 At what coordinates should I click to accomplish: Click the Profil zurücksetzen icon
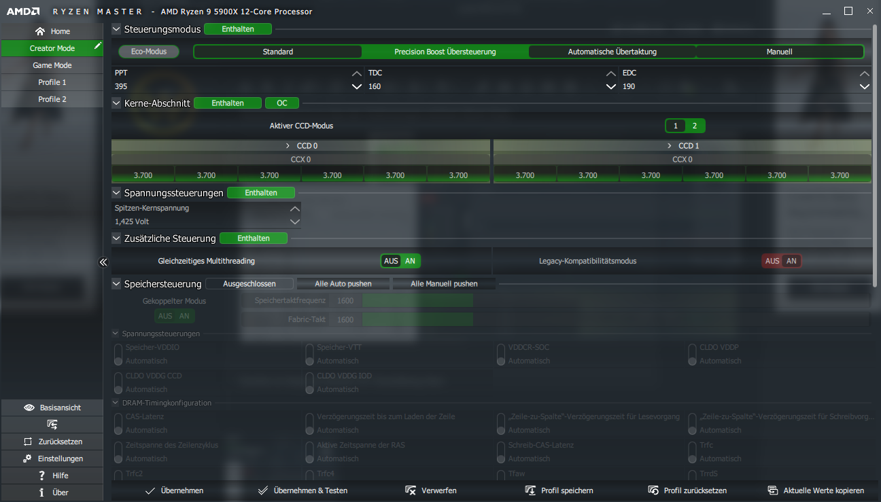[x=653, y=490]
